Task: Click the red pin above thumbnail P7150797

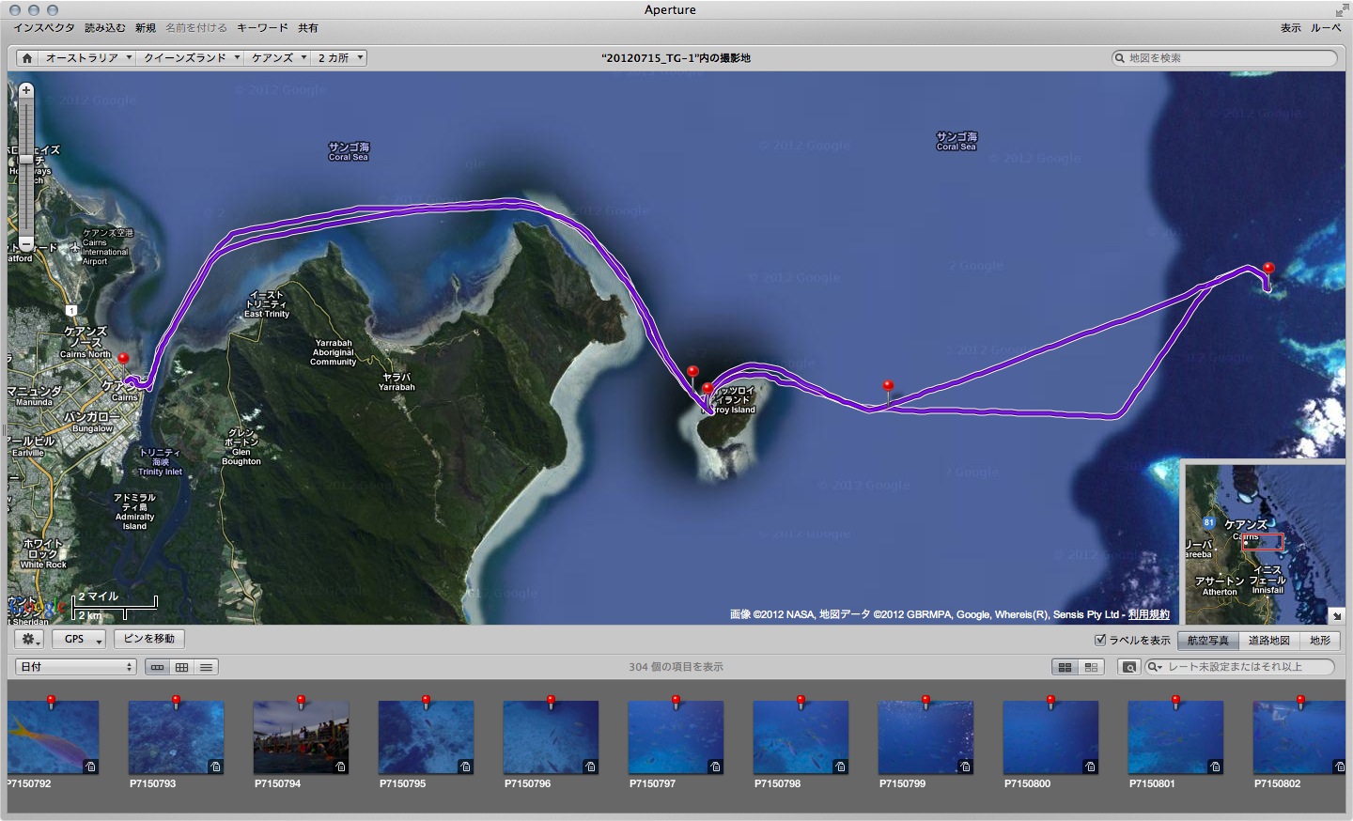Action: click(676, 701)
